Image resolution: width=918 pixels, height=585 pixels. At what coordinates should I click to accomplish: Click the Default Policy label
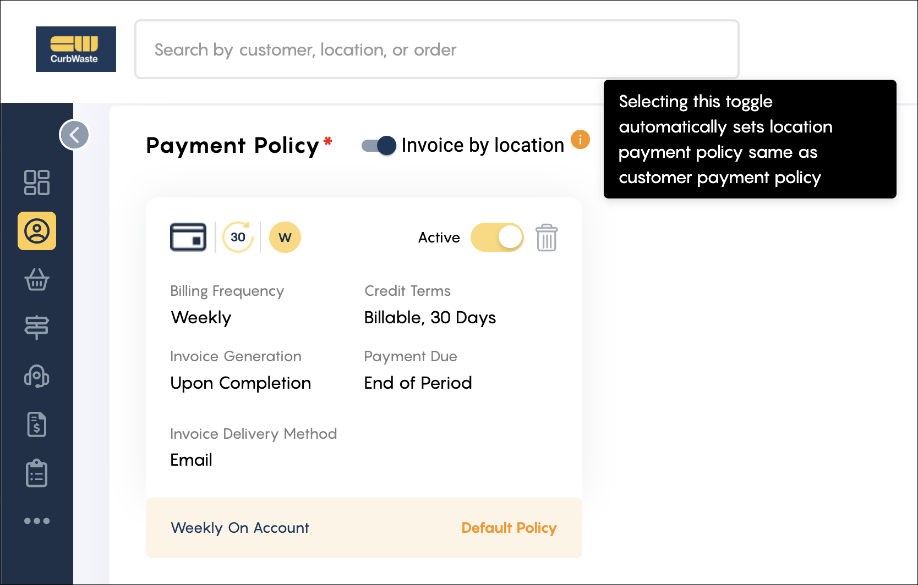509,528
